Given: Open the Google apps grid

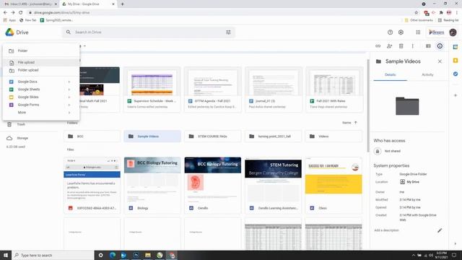Looking at the screenshot, I should pyautogui.click(x=418, y=32).
